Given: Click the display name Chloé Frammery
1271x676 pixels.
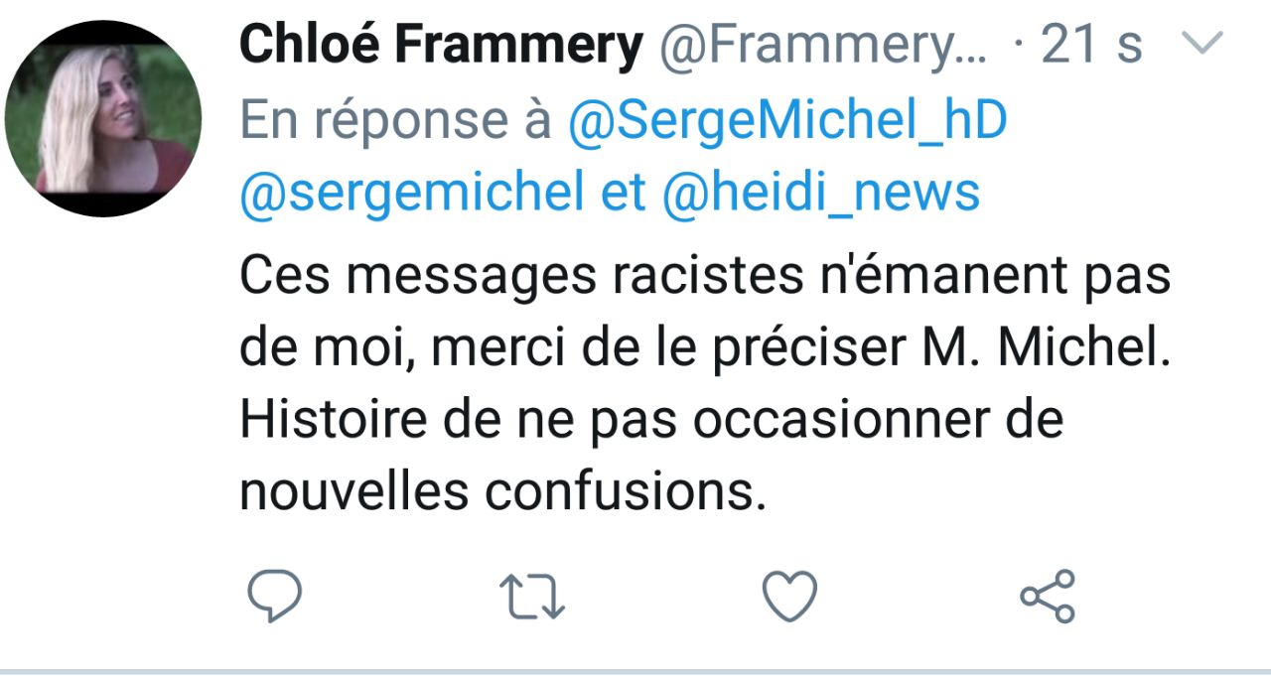Looking at the screenshot, I should tap(441, 46).
